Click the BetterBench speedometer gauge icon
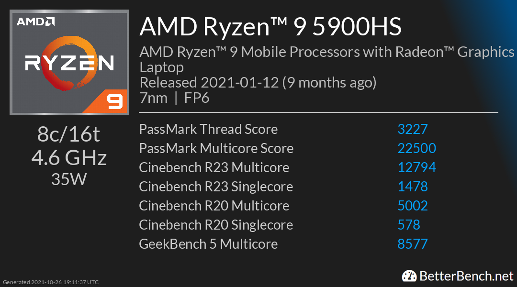 (409, 276)
